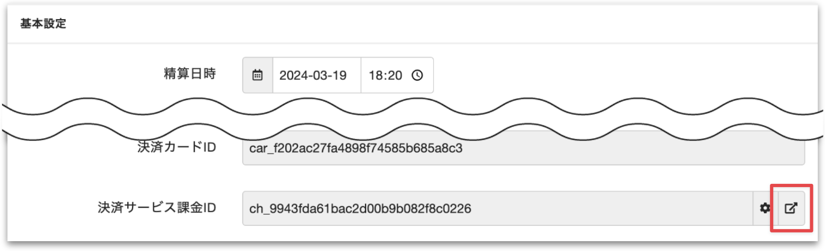Image resolution: width=825 pixels, height=251 pixels.
Task: Click the ch_9943fda61bac2d00b9b082f8c0226 text
Action: [x=360, y=208]
